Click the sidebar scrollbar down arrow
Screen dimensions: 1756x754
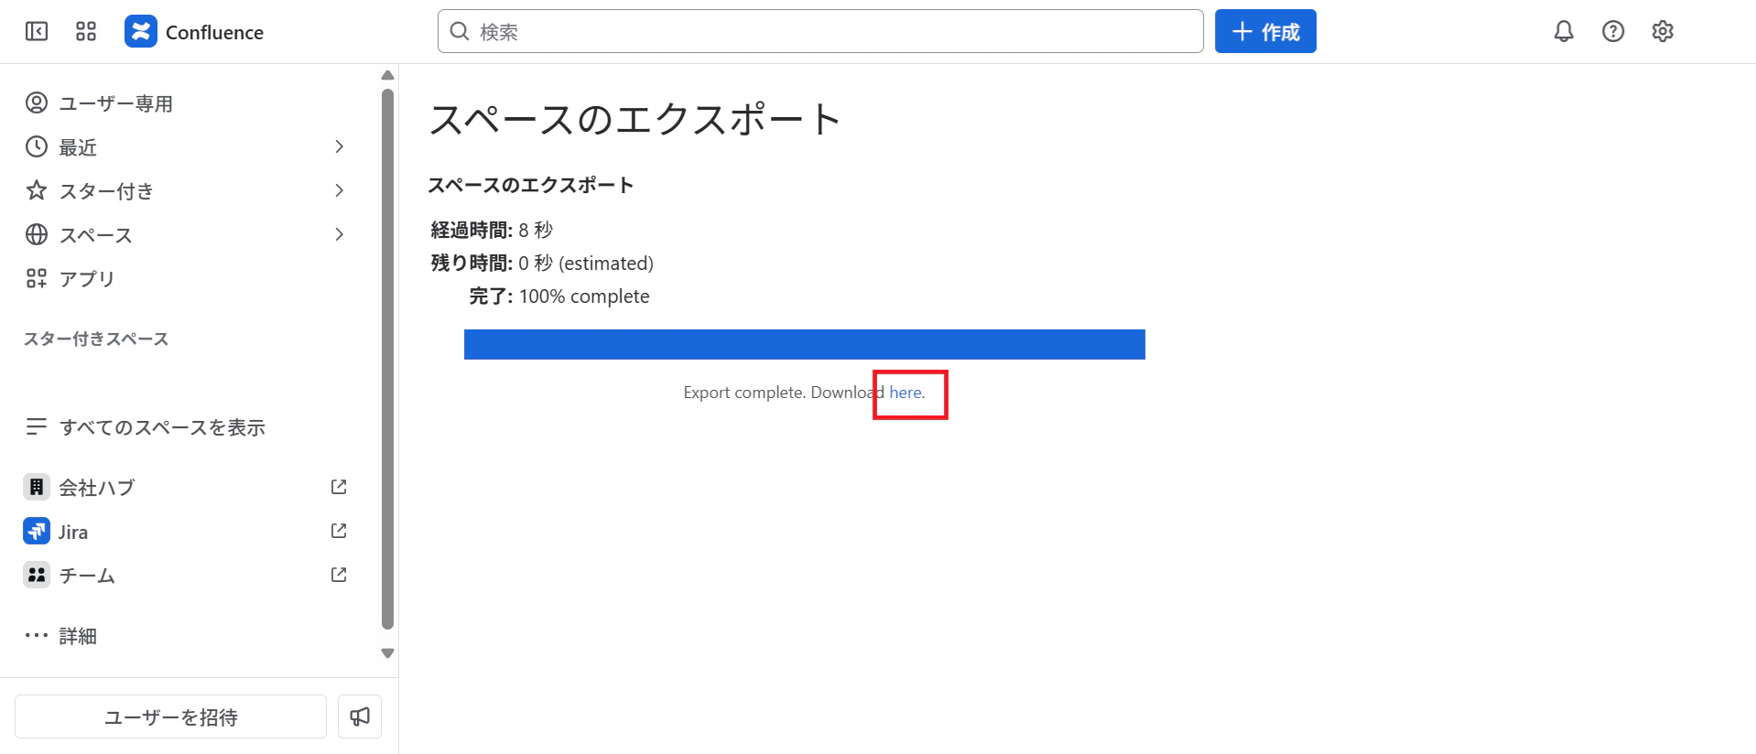[x=387, y=653]
